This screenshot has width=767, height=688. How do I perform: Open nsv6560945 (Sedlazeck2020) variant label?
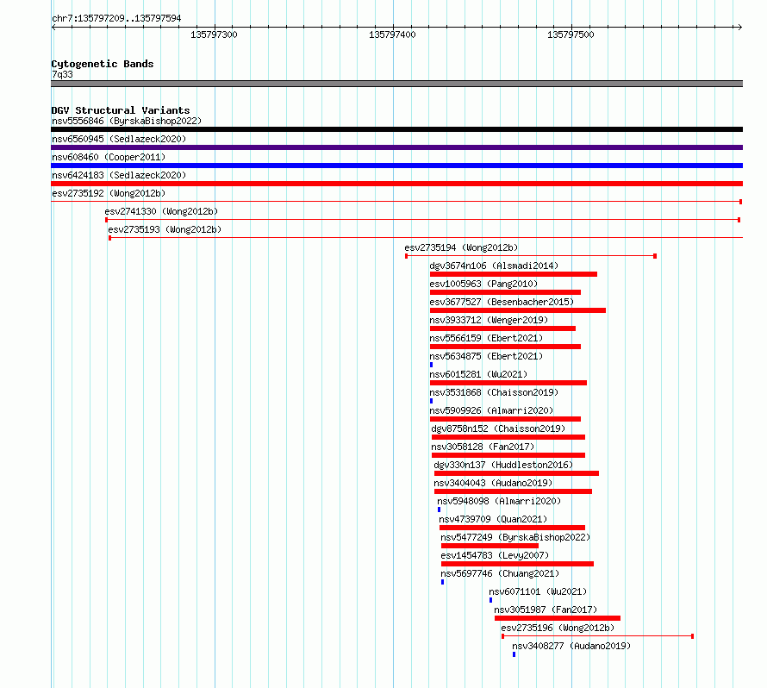tap(119, 139)
